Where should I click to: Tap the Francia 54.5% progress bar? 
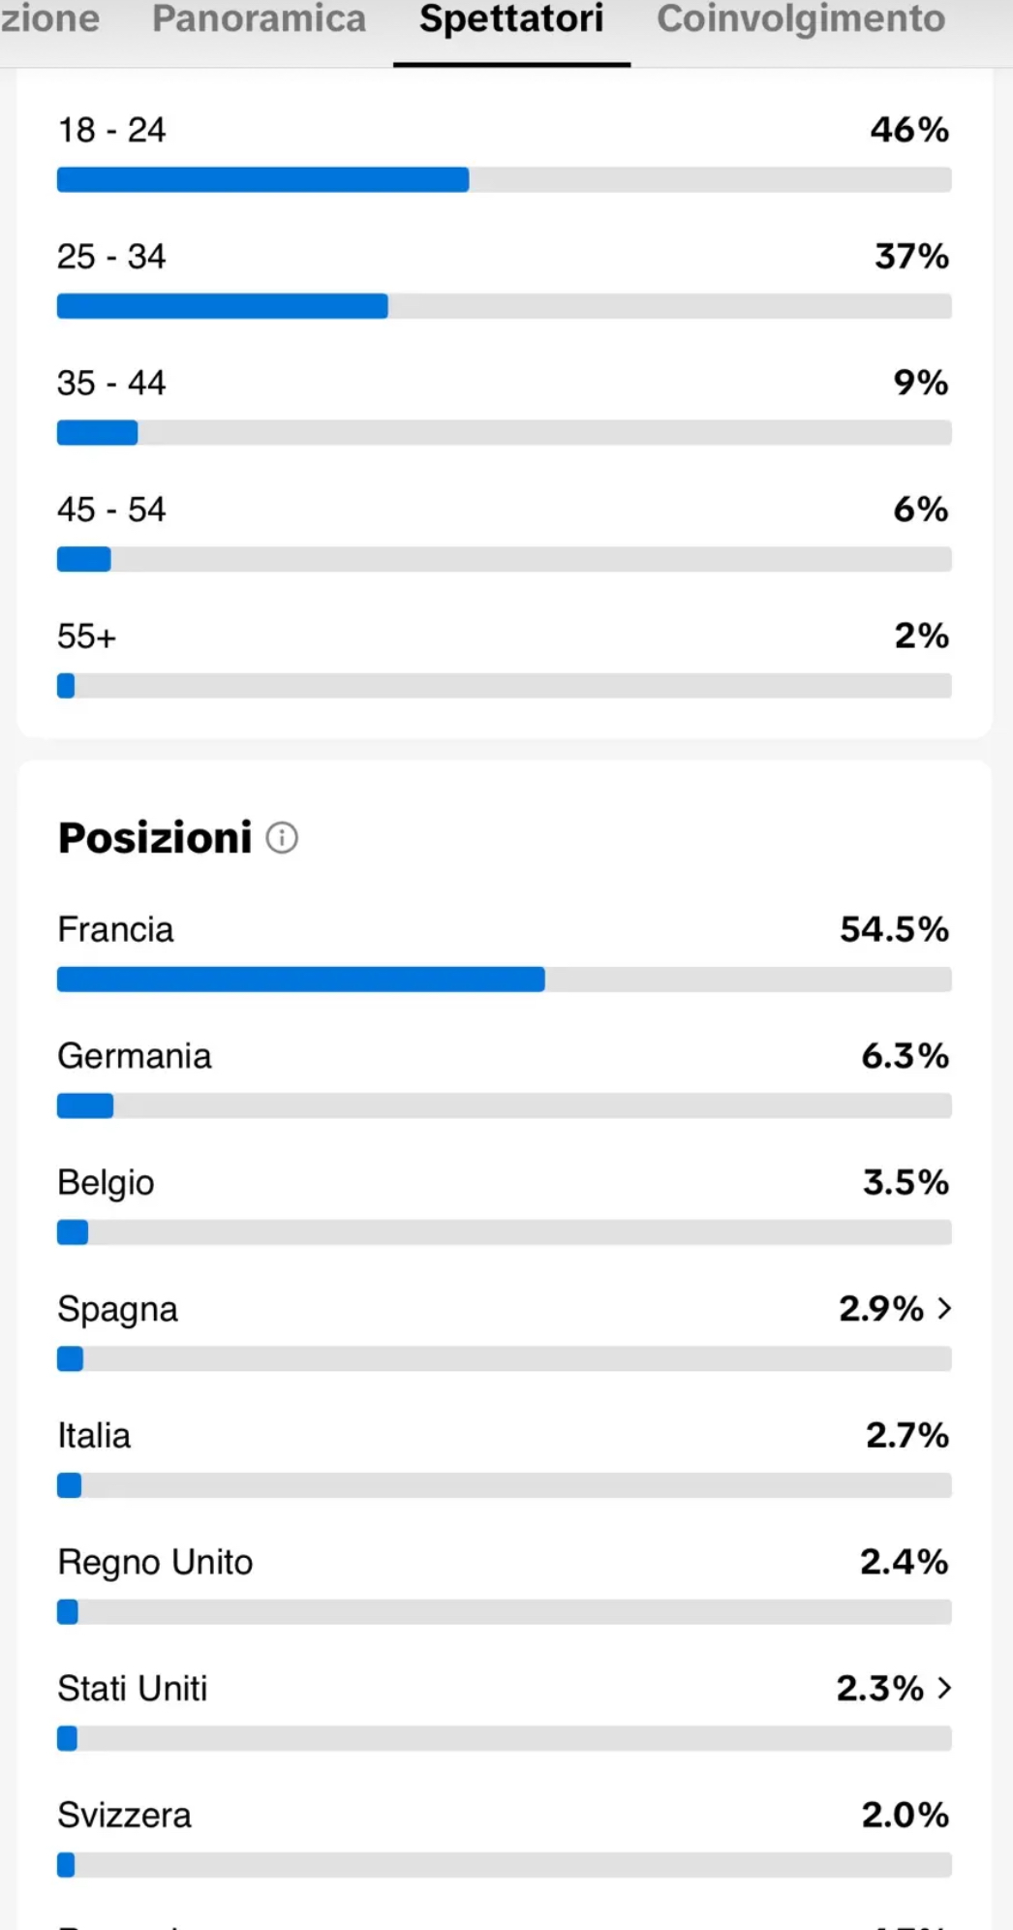click(505, 980)
